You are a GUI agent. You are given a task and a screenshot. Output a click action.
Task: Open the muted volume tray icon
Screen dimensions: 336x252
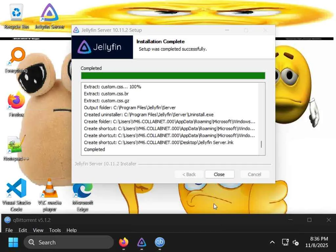296,242
